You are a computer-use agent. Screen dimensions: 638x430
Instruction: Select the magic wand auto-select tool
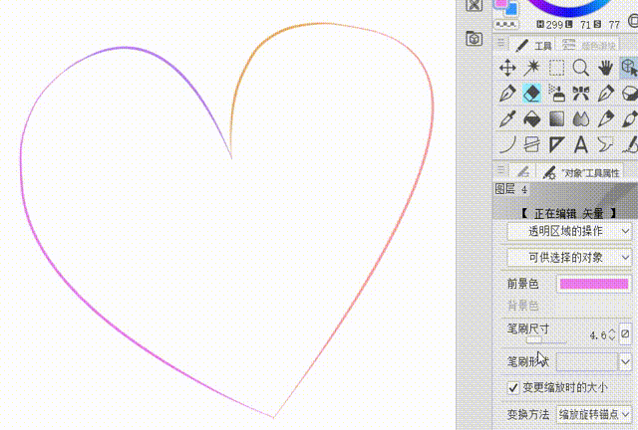pyautogui.click(x=532, y=68)
